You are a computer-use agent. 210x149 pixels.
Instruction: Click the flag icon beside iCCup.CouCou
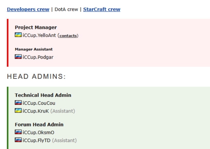pyautogui.click(x=18, y=103)
